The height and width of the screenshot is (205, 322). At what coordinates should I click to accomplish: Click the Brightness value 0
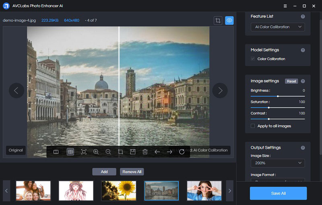(x=304, y=91)
